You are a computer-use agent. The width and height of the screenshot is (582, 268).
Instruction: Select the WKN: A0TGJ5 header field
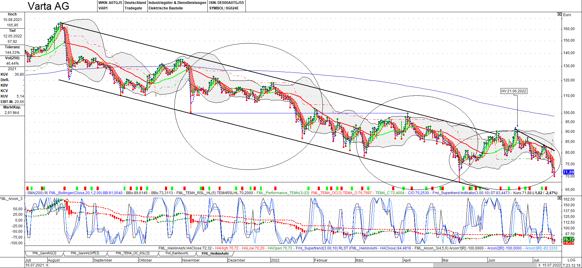point(110,3)
